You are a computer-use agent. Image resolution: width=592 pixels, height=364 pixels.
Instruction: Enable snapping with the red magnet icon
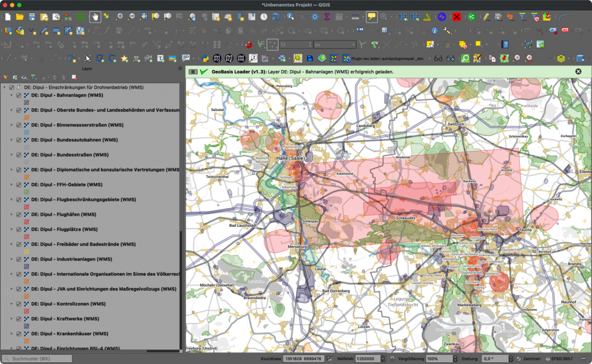tap(249, 44)
